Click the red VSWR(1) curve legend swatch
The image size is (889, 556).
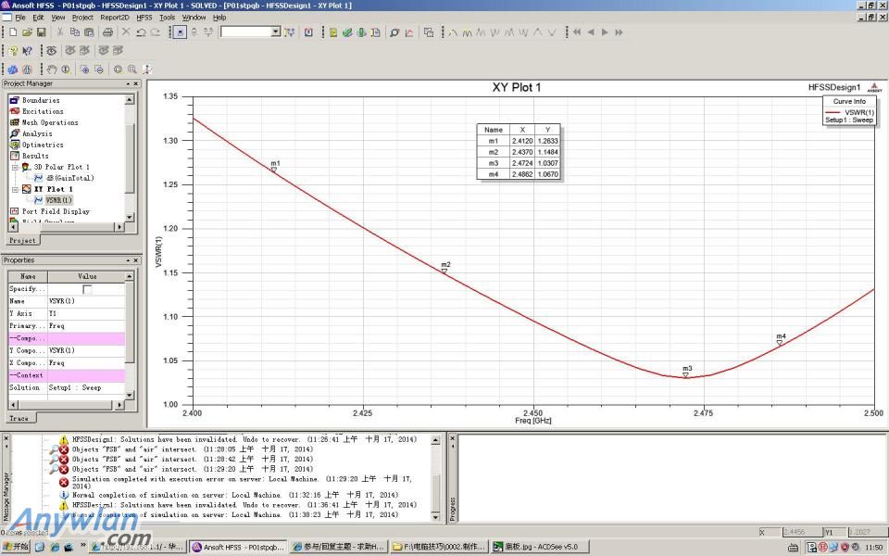click(x=834, y=112)
